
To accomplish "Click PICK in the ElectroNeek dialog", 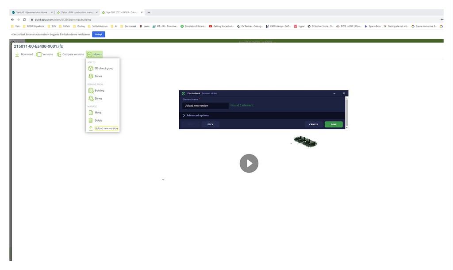I will (210, 124).
